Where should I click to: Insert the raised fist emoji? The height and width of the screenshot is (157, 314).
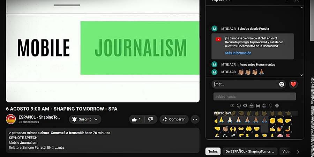pyautogui.click(x=272, y=121)
